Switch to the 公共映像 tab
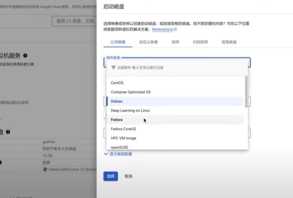 click(x=118, y=42)
